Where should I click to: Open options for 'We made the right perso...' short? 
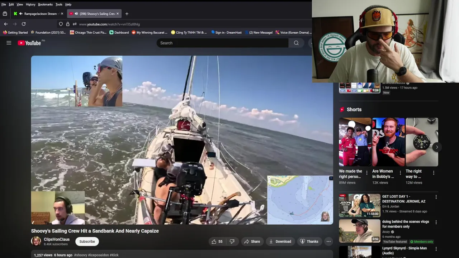[366, 173]
